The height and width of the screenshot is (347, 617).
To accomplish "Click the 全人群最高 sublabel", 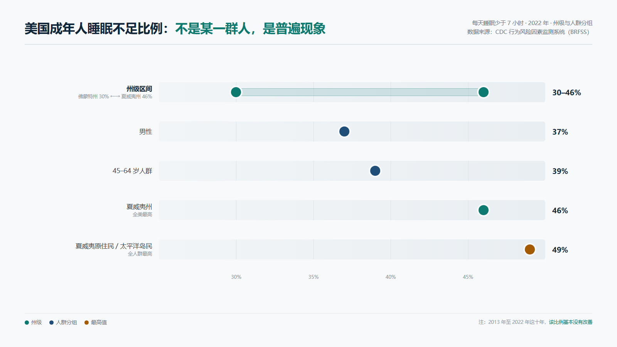I will click(x=140, y=254).
